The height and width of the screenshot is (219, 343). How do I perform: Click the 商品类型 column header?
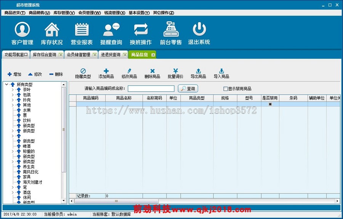[197, 98]
